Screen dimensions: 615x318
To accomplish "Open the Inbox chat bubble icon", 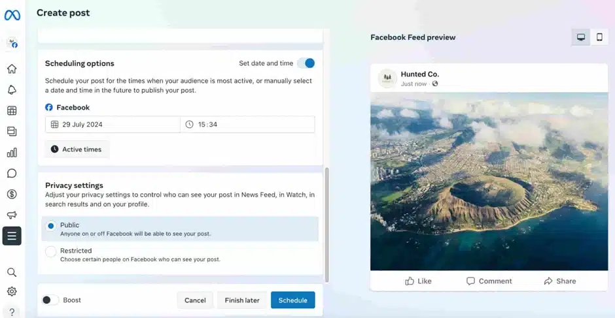I will click(x=12, y=174).
